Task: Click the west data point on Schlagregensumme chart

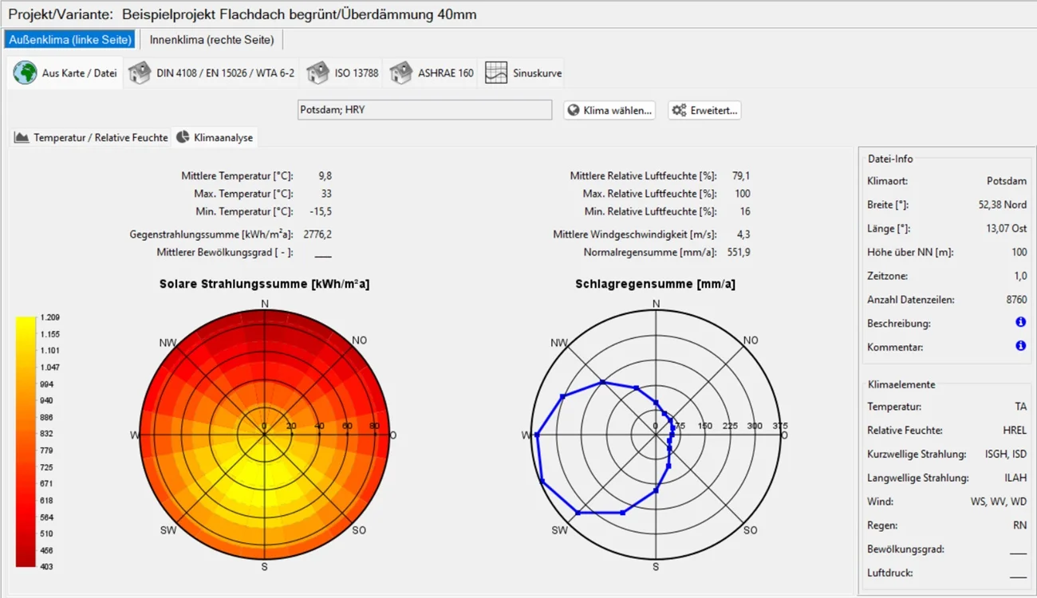Action: [x=537, y=435]
